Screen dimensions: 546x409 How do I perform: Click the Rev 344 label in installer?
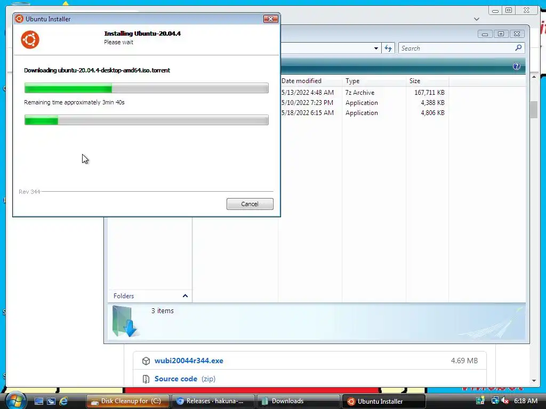[30, 192]
